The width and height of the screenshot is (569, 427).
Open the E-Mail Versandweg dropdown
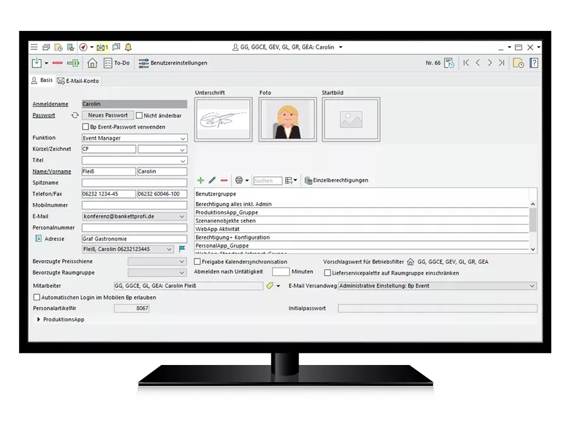532,286
